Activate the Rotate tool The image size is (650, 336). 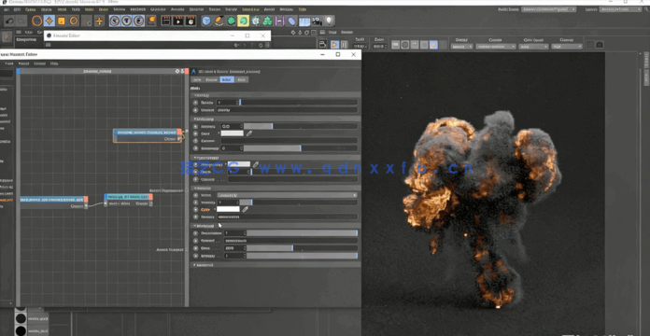[74, 21]
